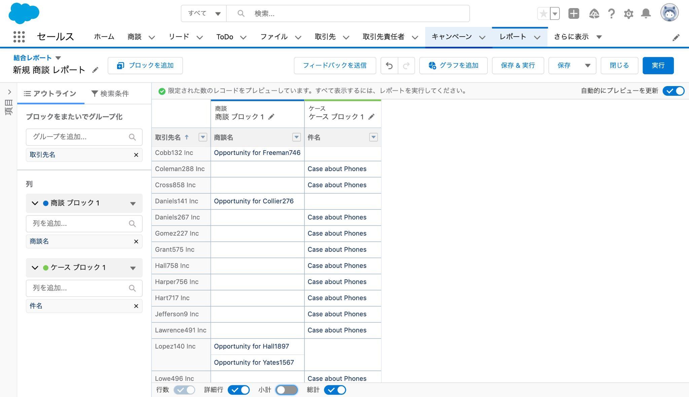Image resolution: width=689 pixels, height=397 pixels.
Task: Switch to the 検索条件 tab
Action: (x=110, y=93)
